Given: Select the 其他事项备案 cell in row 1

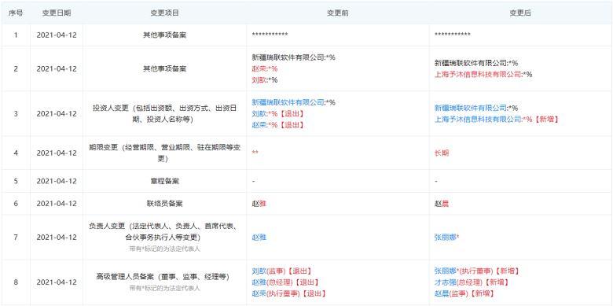Looking at the screenshot, I should (x=164, y=35).
